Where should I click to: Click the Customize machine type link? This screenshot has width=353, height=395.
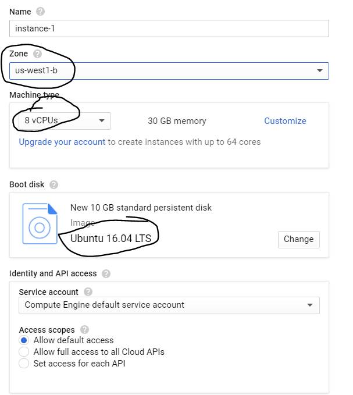click(x=285, y=121)
